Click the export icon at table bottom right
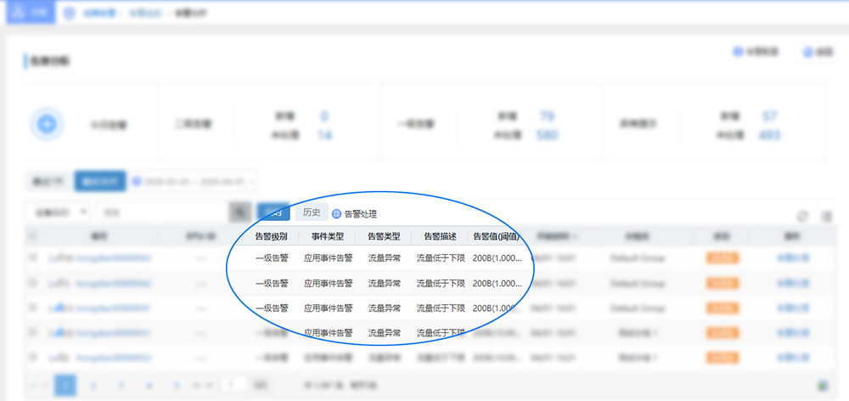This screenshot has height=401, width=849. 822,385
